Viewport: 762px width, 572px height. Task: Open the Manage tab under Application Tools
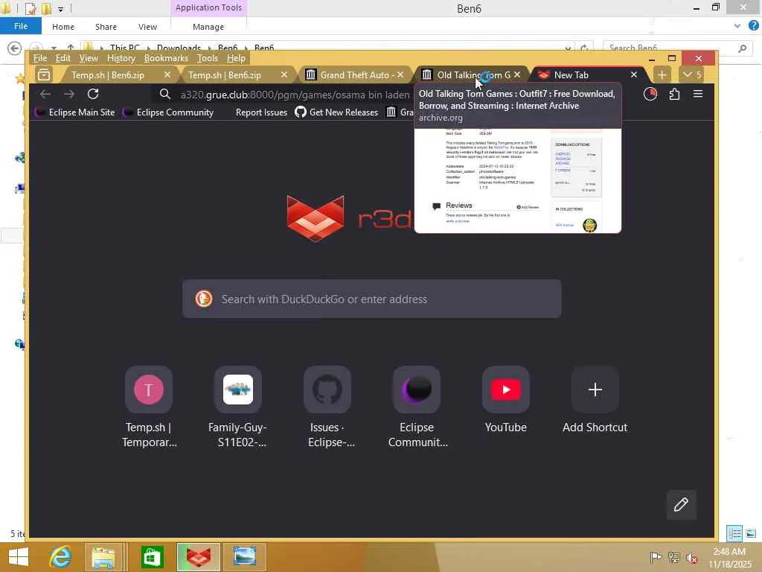point(208,27)
